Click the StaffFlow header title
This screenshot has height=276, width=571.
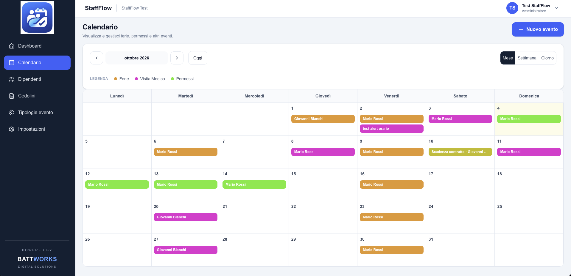98,8
